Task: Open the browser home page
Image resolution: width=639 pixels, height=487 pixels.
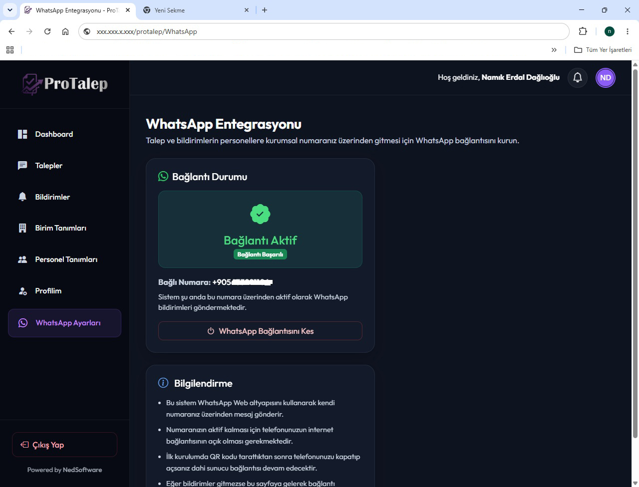Action: (x=65, y=31)
